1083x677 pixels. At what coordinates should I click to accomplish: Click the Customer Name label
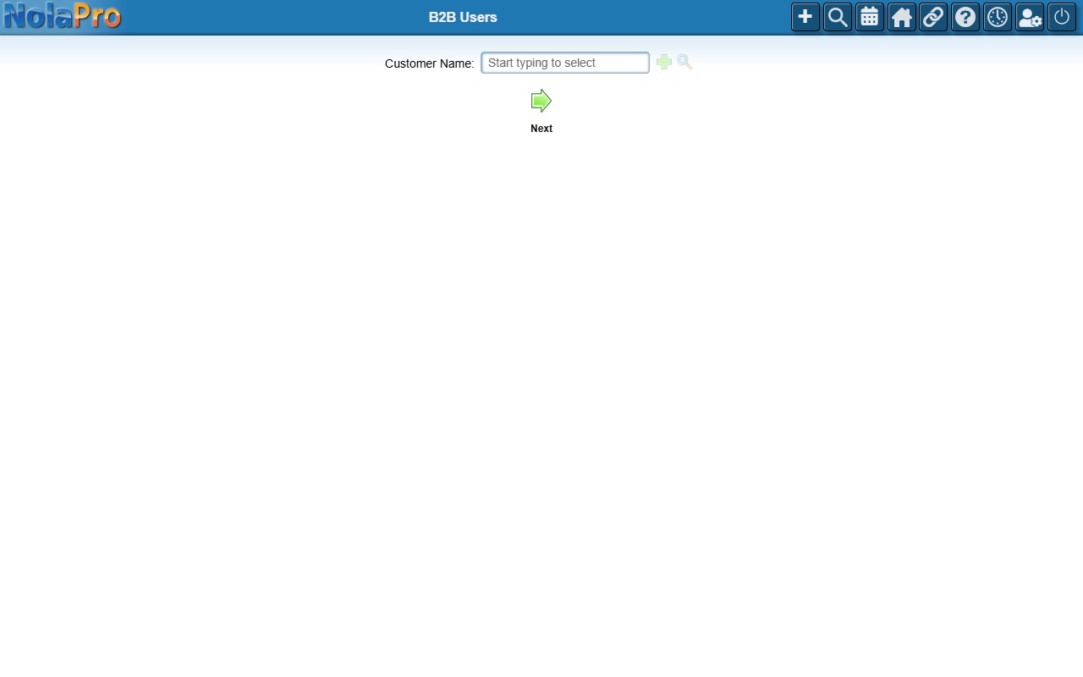click(x=429, y=63)
